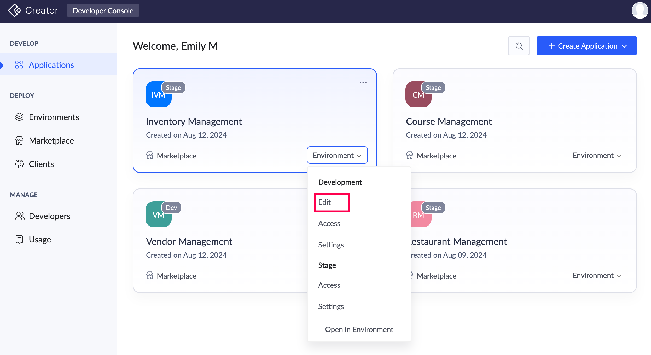Open three-dots menu on Inventory Management card
Screen dimensions: 651x355
click(x=363, y=82)
